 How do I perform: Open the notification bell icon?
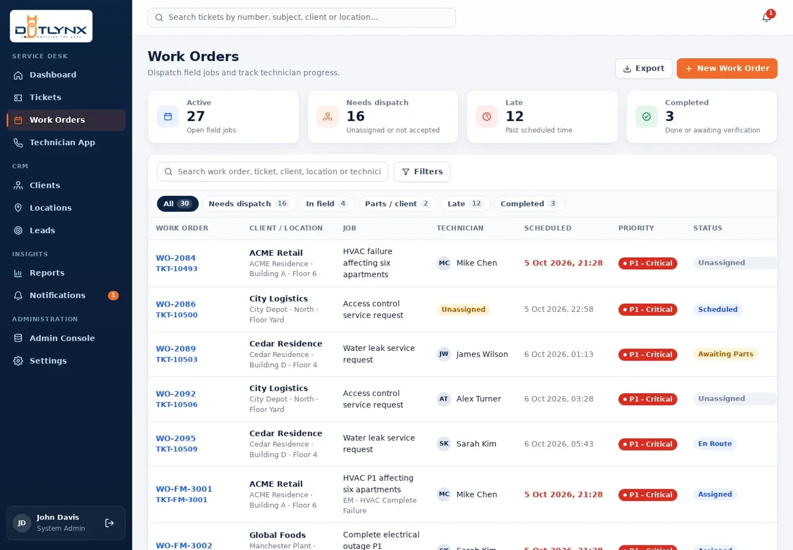[x=766, y=17]
